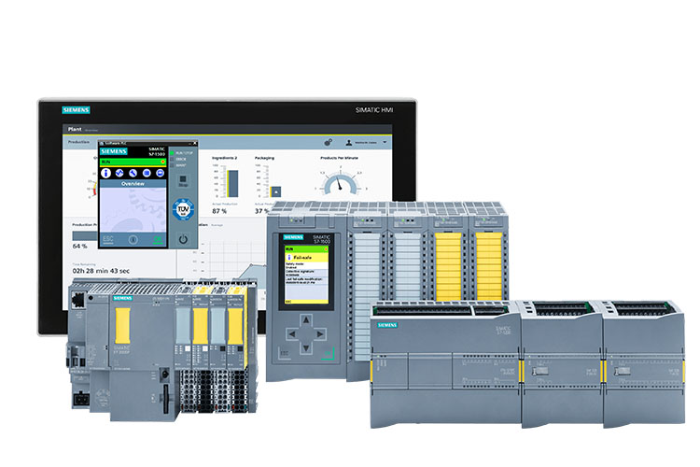Screen dimensions: 700x467
Task: Open the modules icon in Software PLC
Action: [147, 173]
